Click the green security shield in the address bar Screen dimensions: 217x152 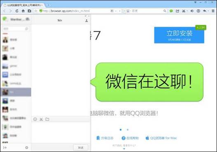pyautogui.click(x=41, y=11)
